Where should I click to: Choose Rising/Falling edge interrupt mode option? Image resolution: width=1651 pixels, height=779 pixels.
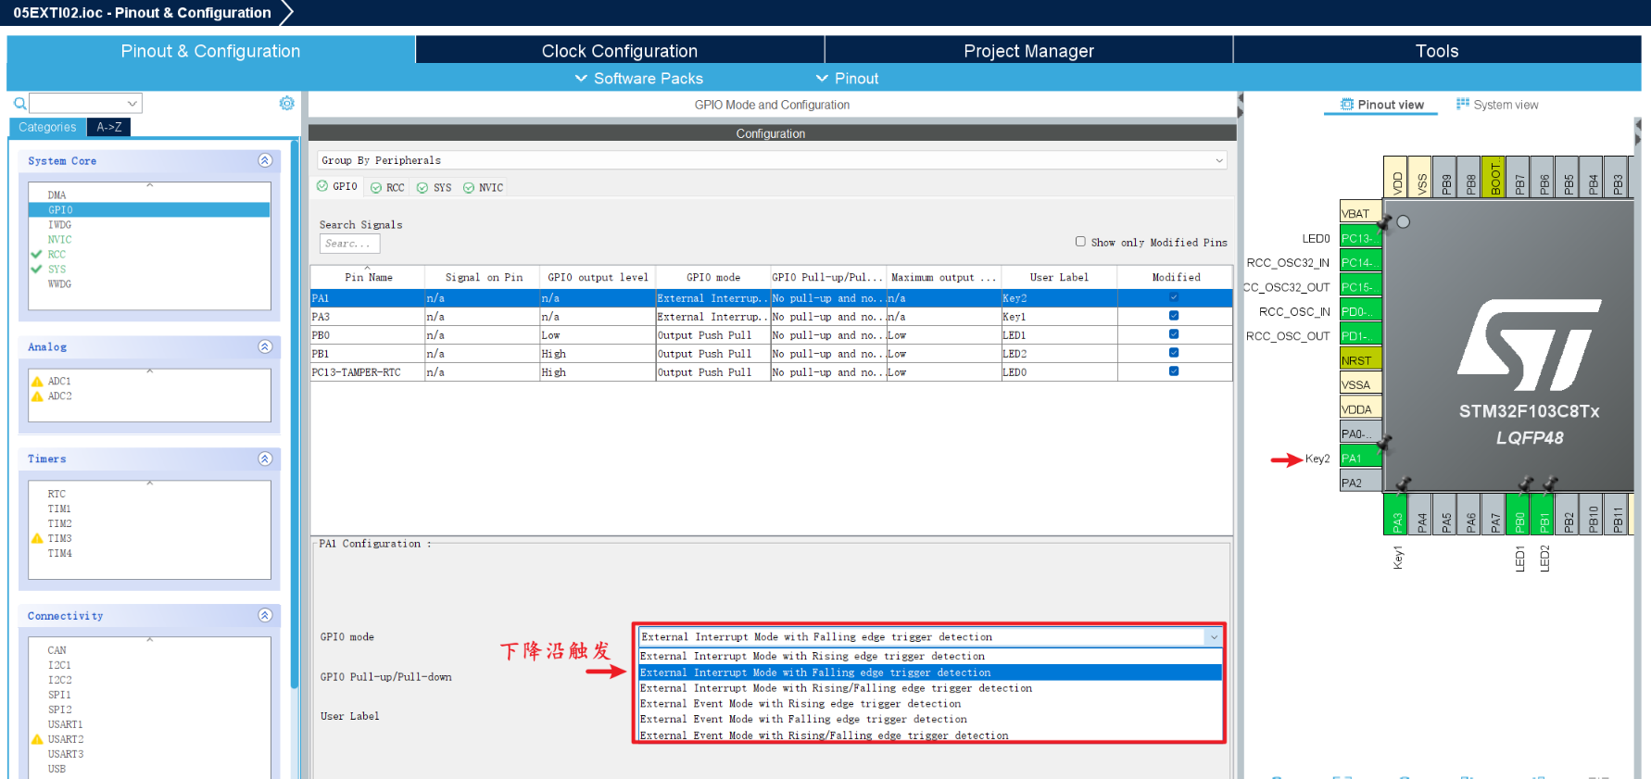pos(930,688)
